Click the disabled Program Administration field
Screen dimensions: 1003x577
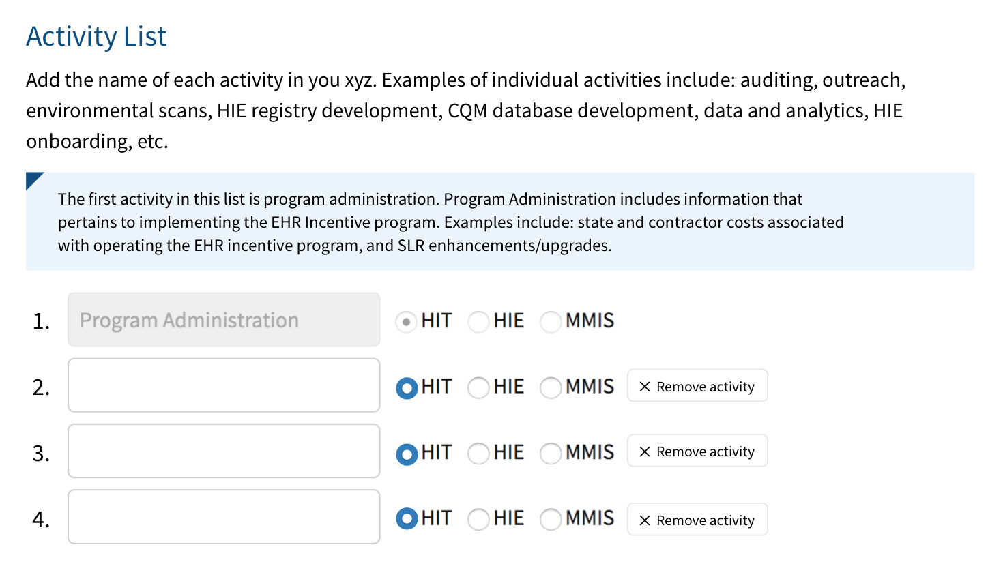click(x=224, y=320)
